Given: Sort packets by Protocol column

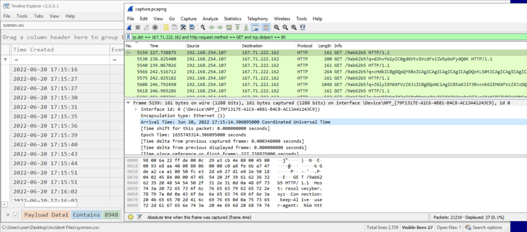Looking at the screenshot, I should (306, 46).
